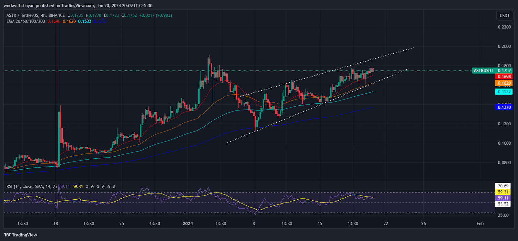518x241 pixels.
Task: Click the 25 date on time axis
Action: pyautogui.click(x=122, y=224)
